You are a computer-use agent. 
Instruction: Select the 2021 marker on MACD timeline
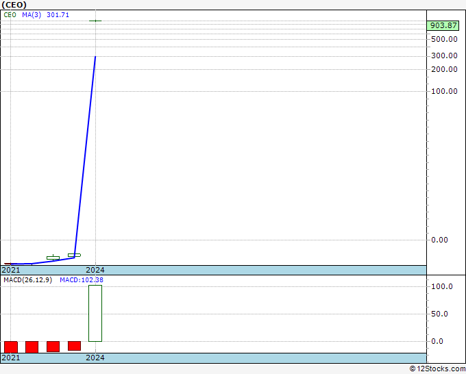(11, 358)
